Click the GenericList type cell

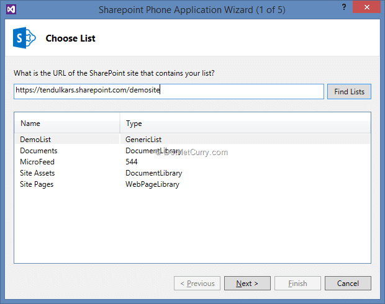click(x=143, y=140)
